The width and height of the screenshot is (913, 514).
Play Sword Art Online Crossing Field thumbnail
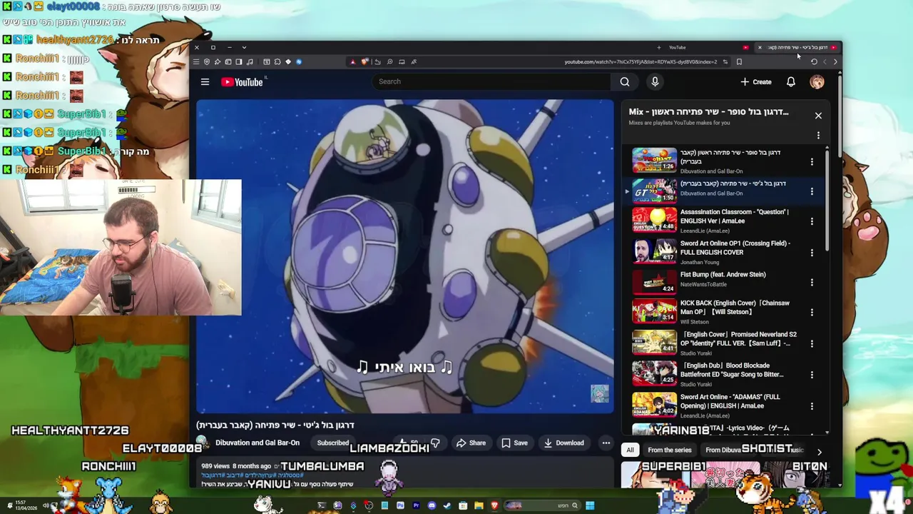tap(654, 251)
